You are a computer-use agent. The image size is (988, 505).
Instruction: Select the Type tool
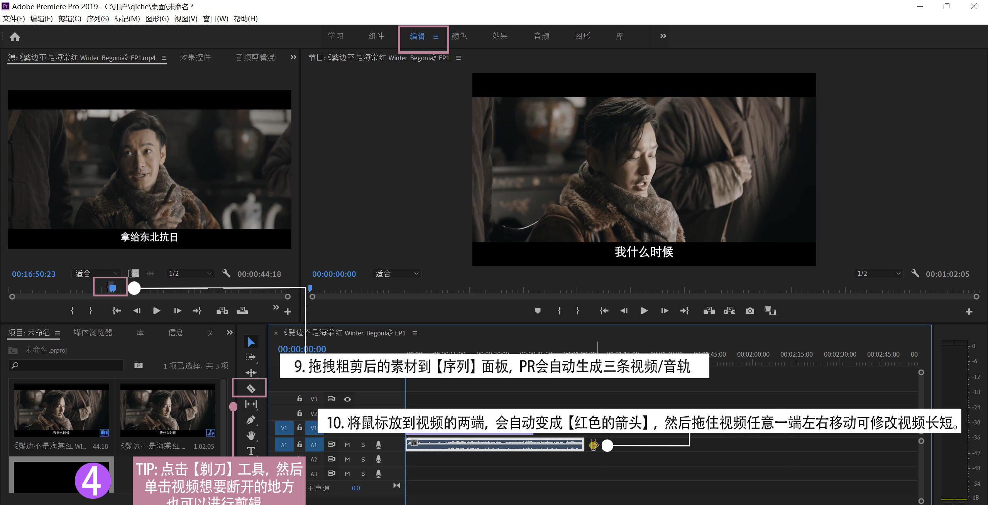pyautogui.click(x=251, y=451)
